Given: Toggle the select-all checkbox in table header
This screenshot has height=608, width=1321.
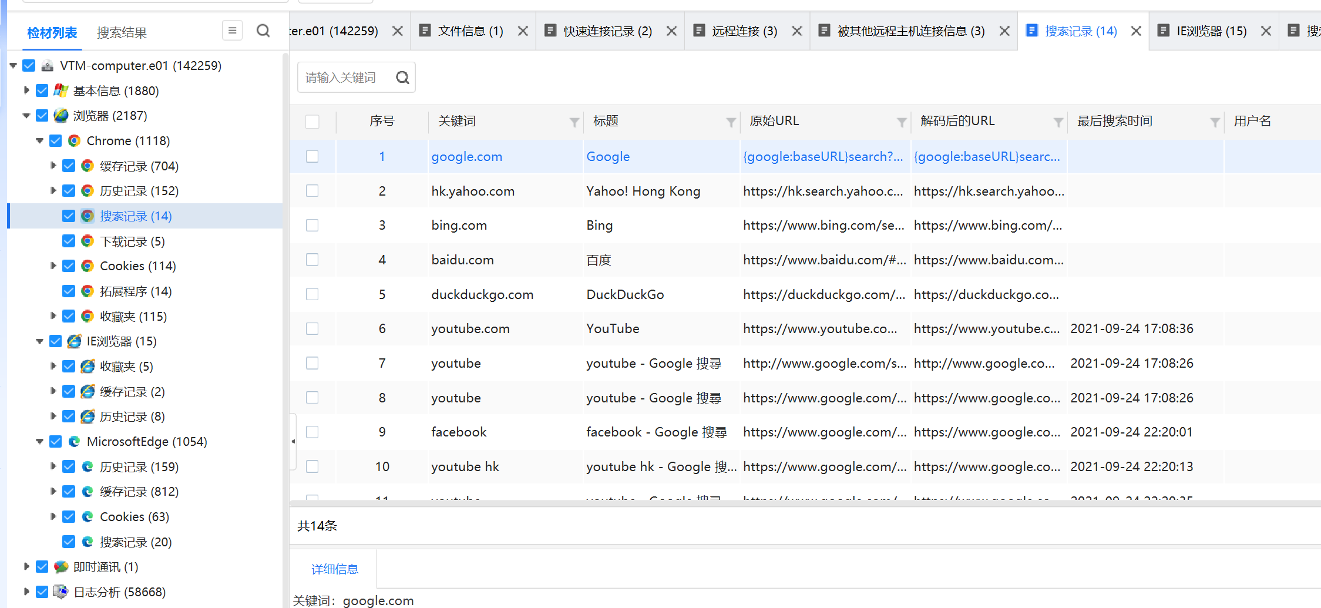Looking at the screenshot, I should coord(312,122).
